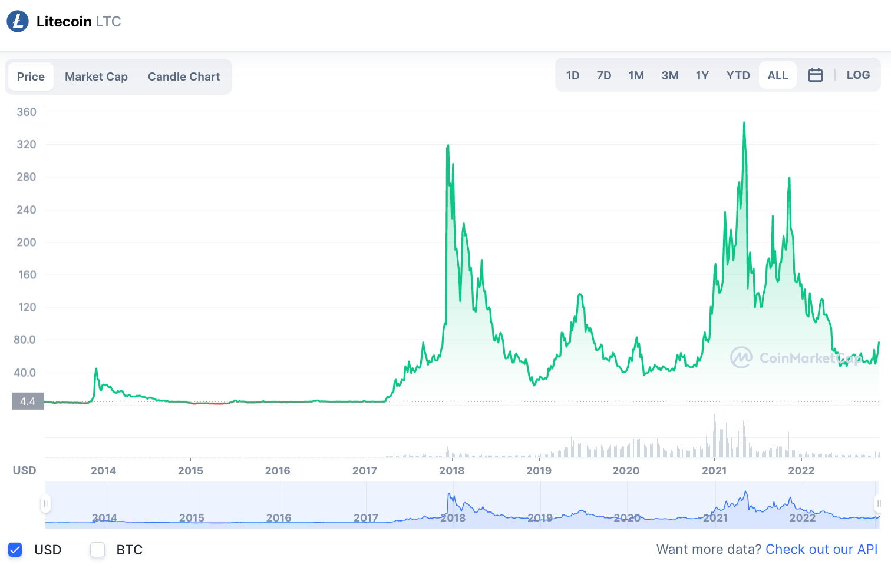891x568 pixels.
Task: Open the calendar date range picker
Action: 816,75
